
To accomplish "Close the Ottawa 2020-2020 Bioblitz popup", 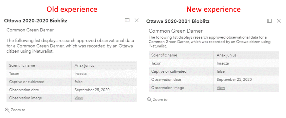I will pos(137,20).
